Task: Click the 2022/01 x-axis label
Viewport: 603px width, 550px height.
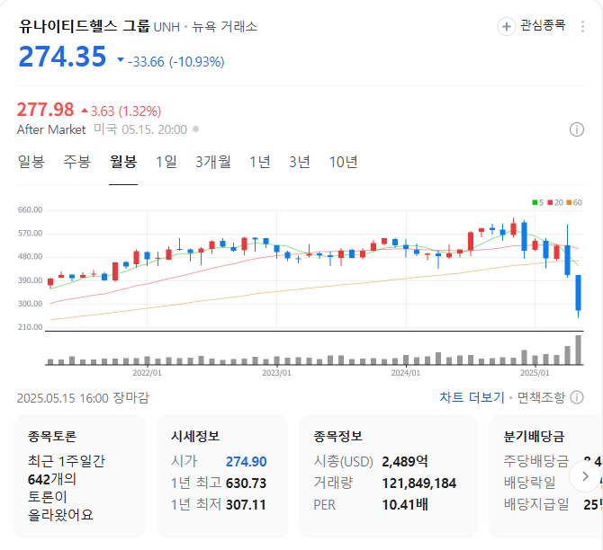Action: tap(147, 373)
